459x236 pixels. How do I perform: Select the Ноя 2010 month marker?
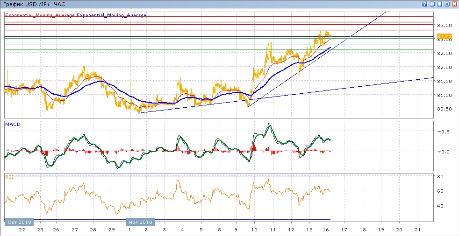click(141, 222)
